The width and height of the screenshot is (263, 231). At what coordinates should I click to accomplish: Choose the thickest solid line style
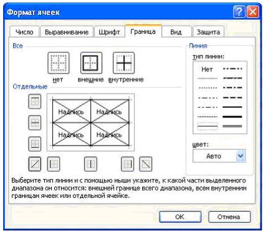tap(232, 117)
